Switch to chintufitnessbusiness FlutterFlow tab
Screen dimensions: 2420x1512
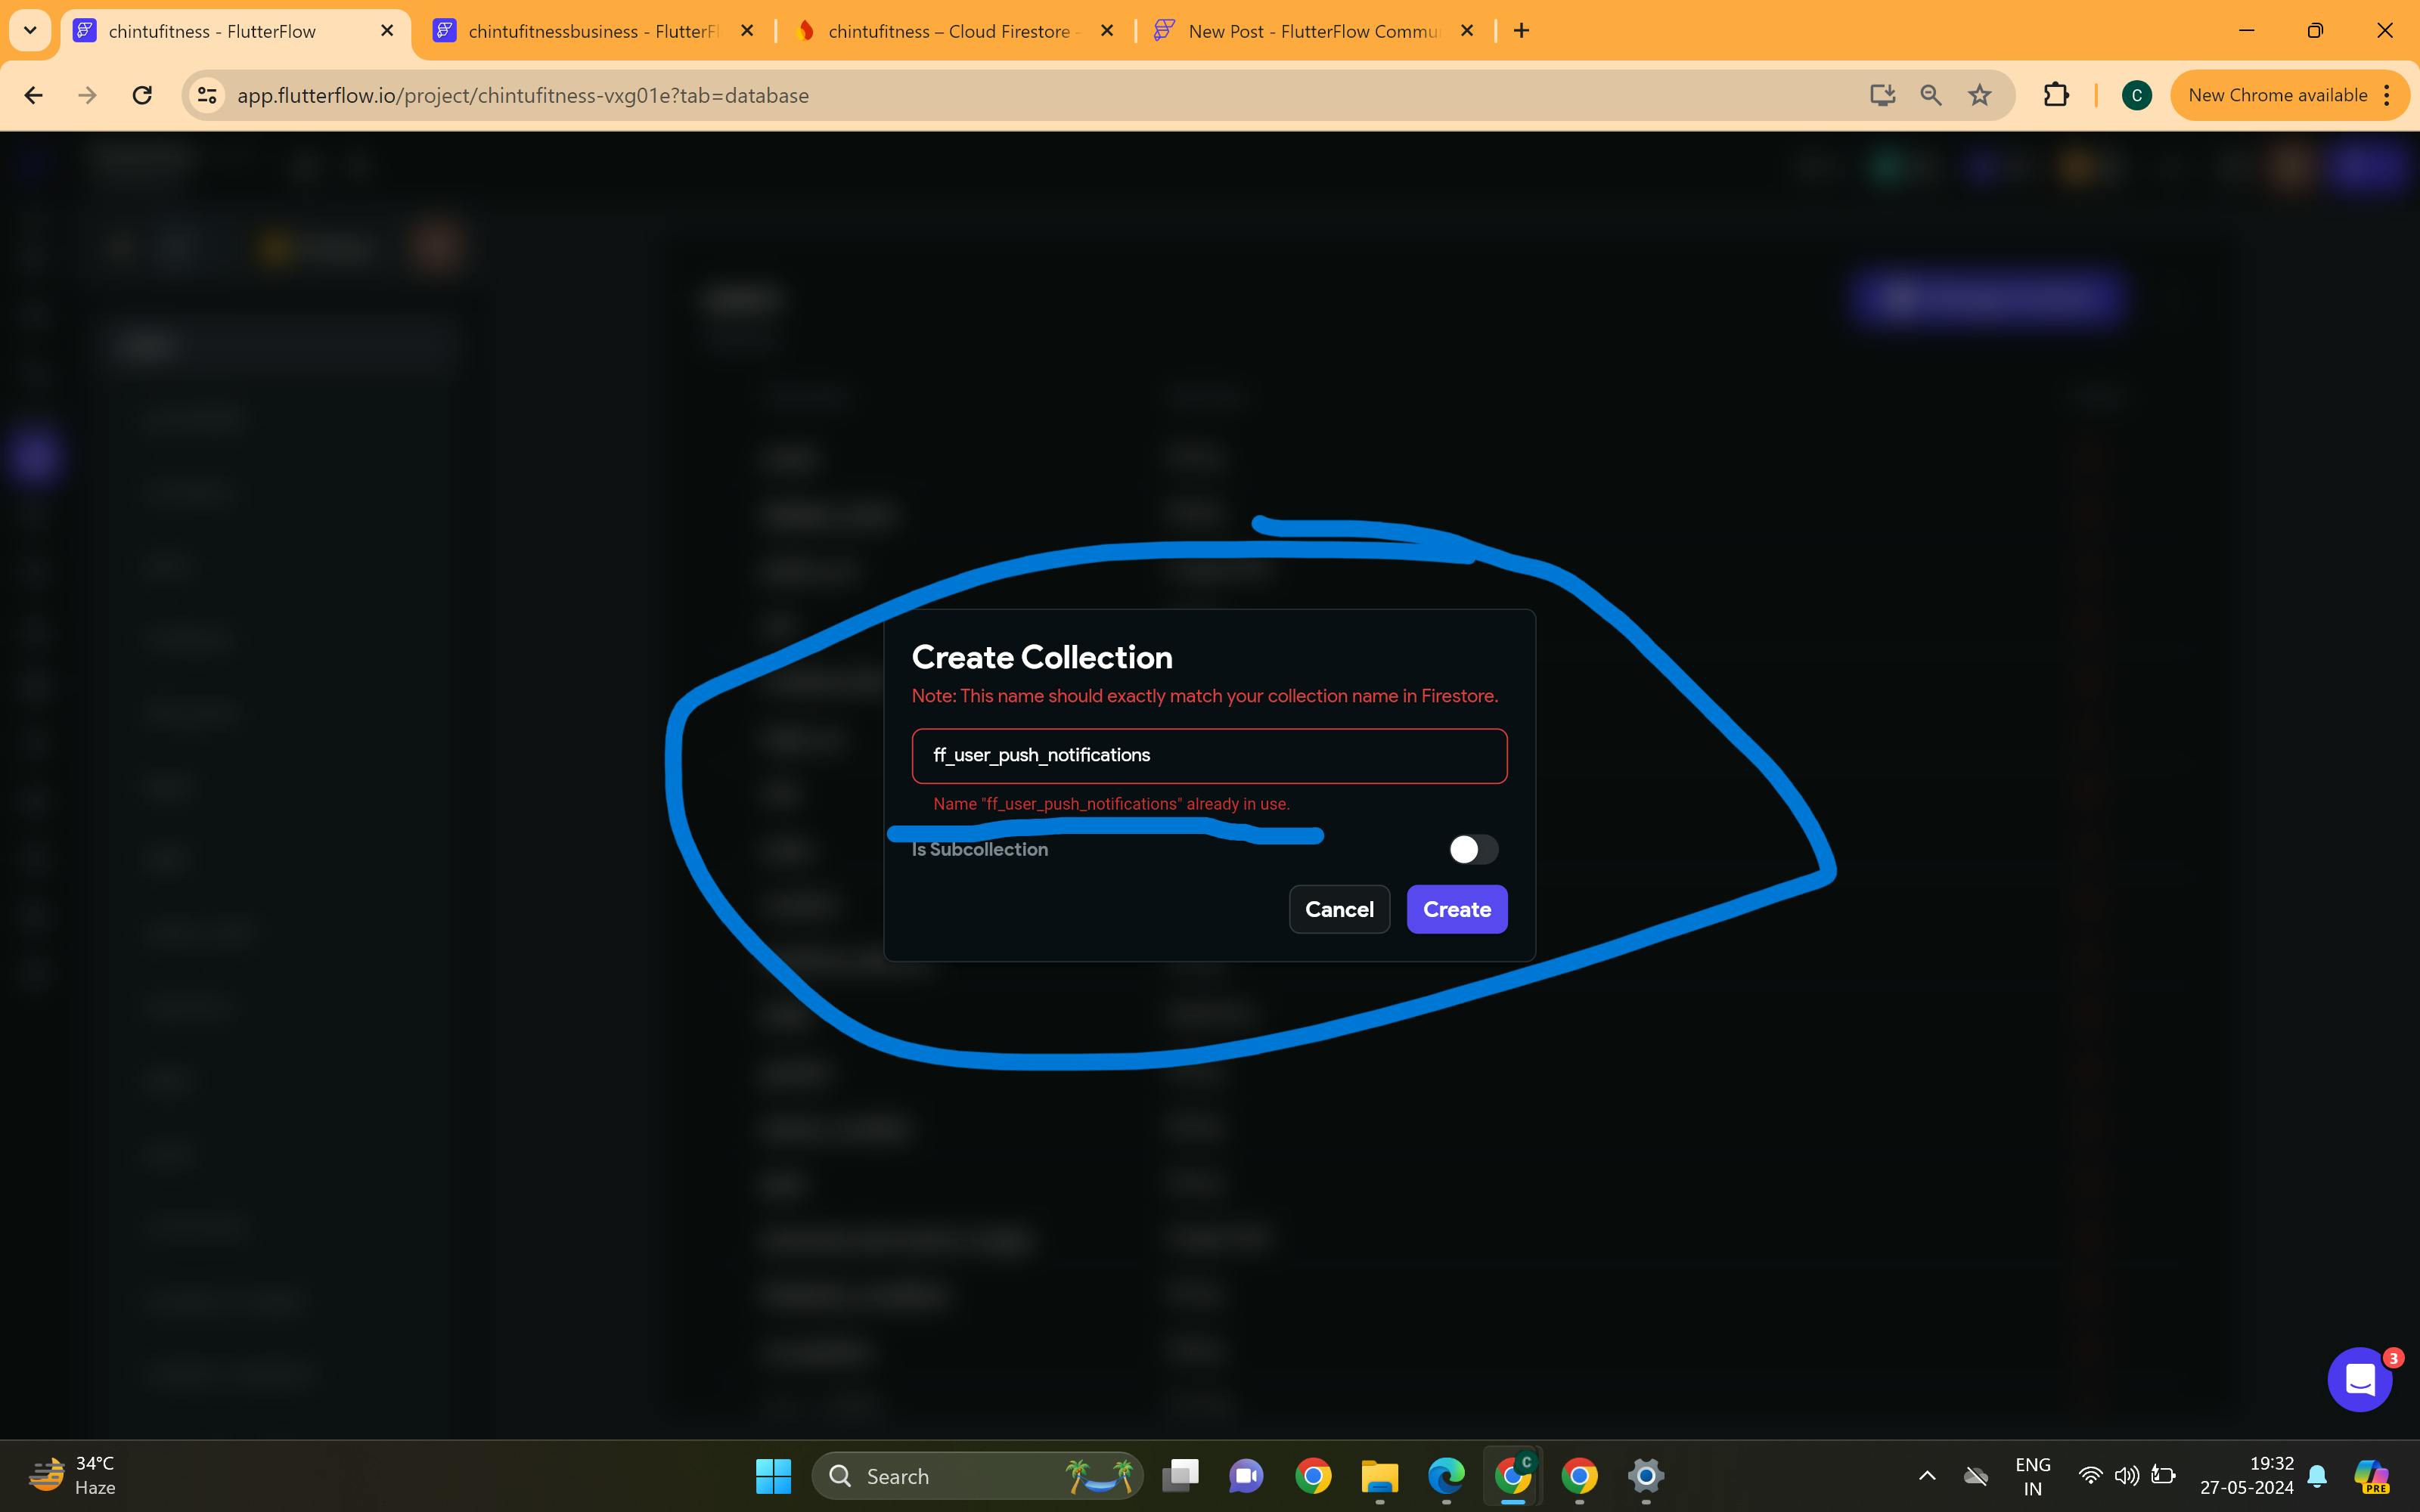[590, 31]
